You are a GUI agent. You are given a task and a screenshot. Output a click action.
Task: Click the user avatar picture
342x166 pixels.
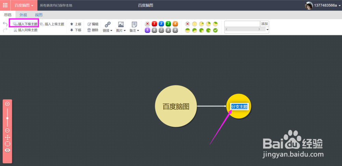click(309, 5)
